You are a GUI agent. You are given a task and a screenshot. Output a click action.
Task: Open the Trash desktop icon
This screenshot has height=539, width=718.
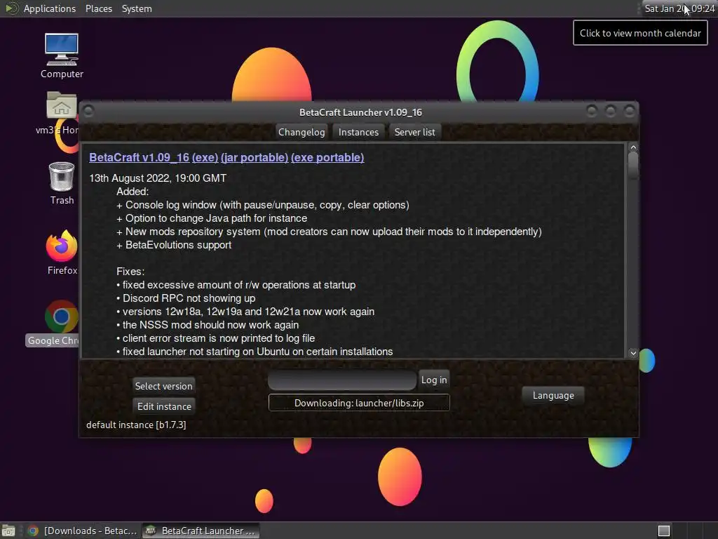62,183
